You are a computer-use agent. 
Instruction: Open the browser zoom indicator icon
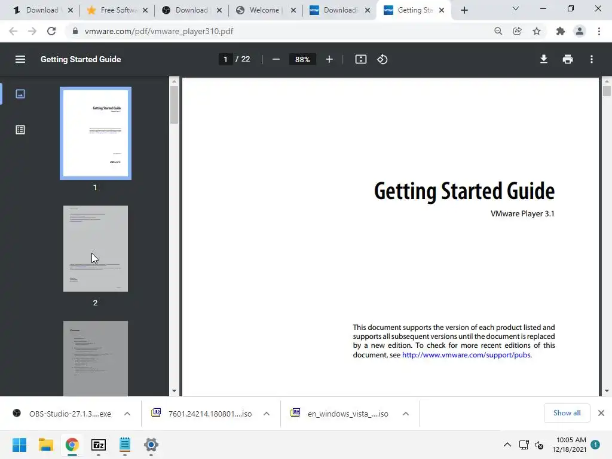[x=498, y=31]
